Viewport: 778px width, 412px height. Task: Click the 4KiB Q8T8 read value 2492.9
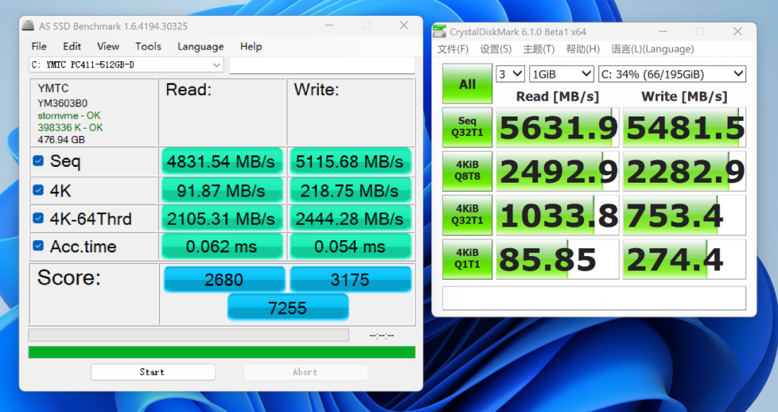click(558, 171)
